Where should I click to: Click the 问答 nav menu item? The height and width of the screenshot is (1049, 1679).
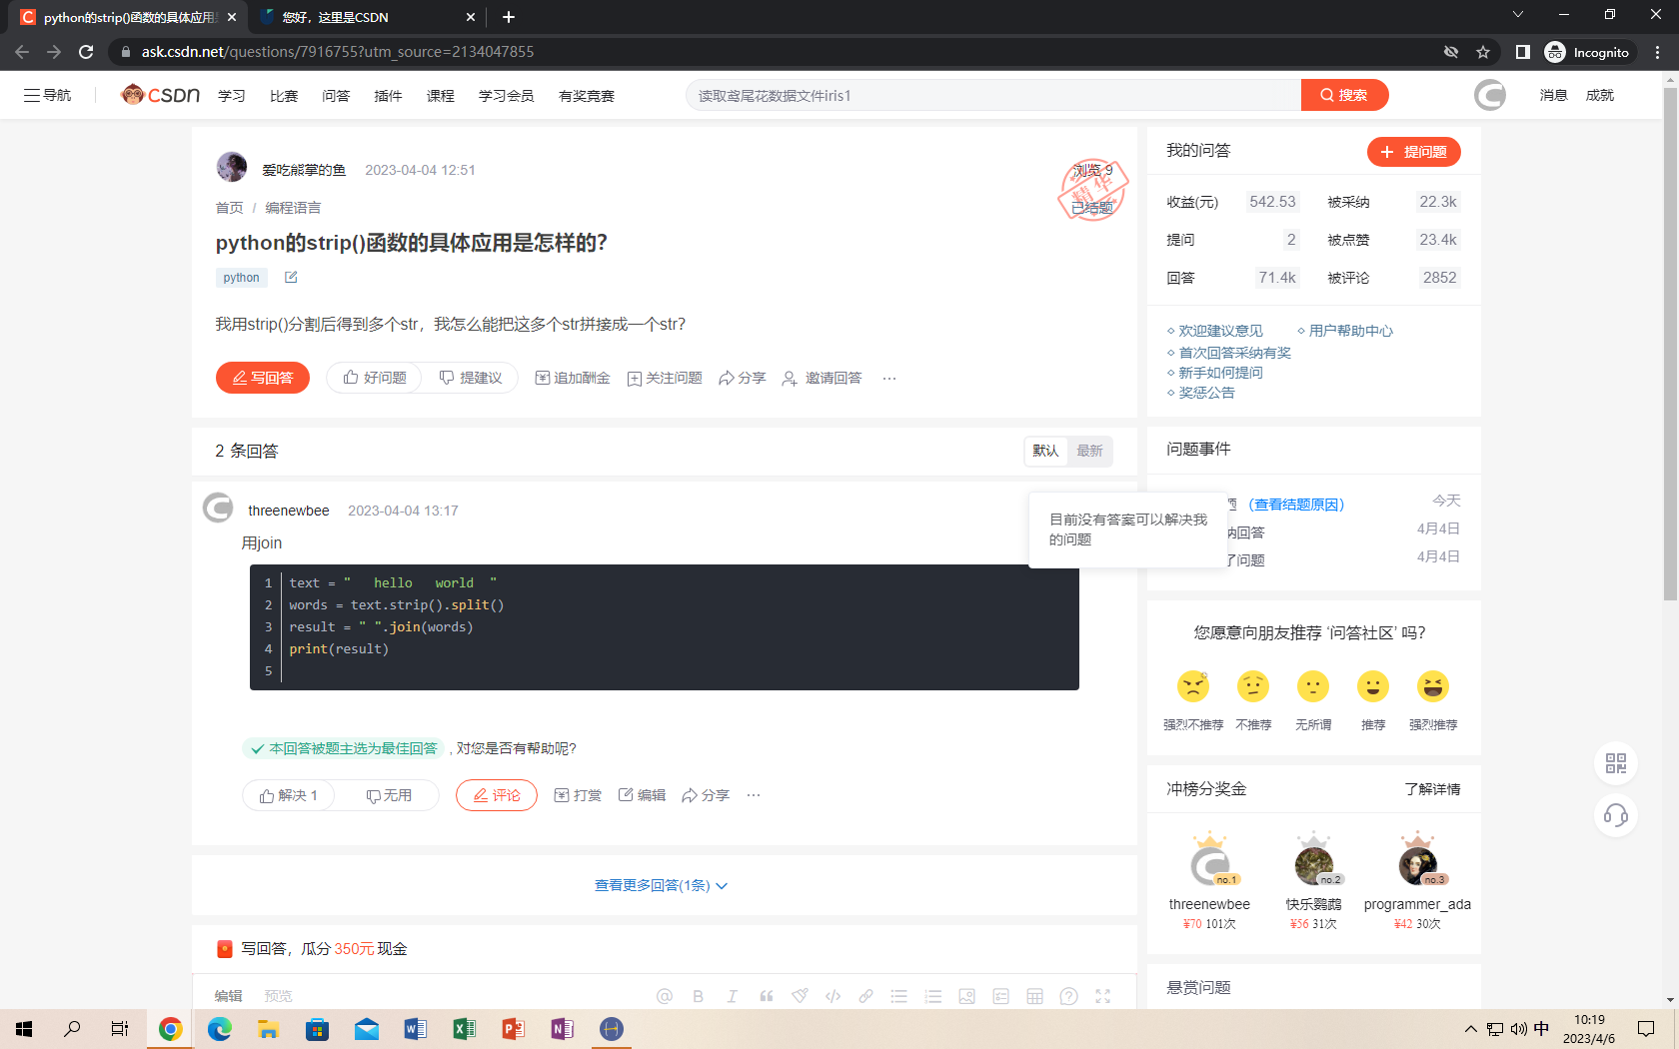coord(336,96)
